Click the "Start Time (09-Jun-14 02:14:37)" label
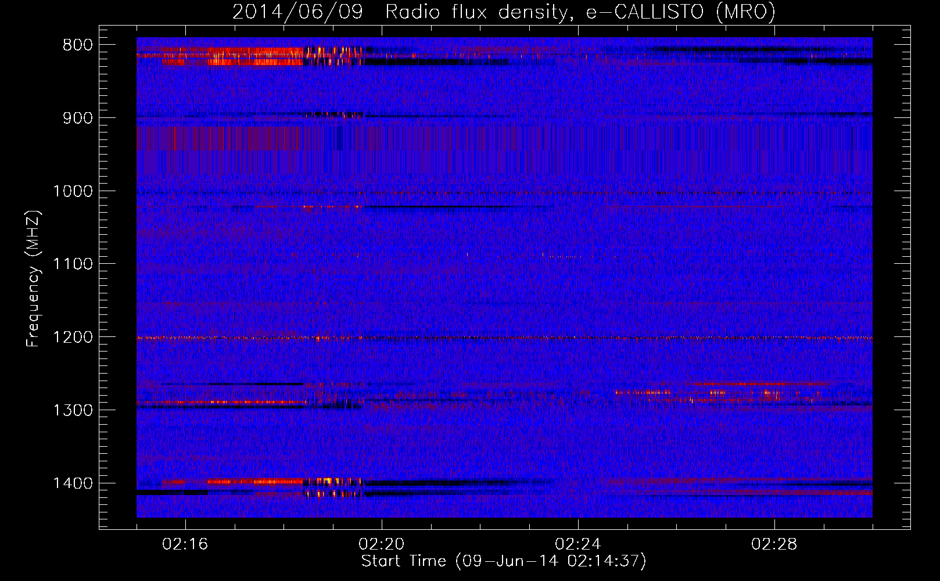Viewport: 940px width, 581px height. (x=504, y=561)
